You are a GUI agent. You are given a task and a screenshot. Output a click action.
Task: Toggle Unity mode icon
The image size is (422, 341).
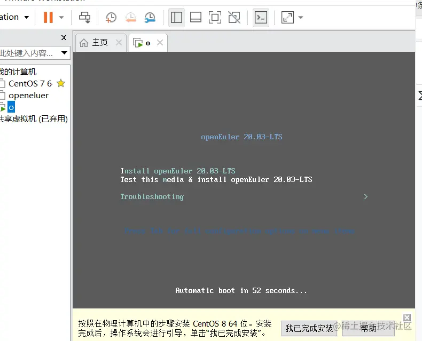(x=234, y=18)
